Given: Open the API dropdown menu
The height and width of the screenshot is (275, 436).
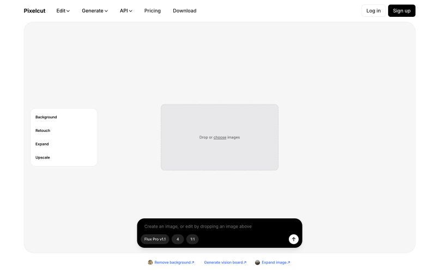Looking at the screenshot, I should pos(126,11).
